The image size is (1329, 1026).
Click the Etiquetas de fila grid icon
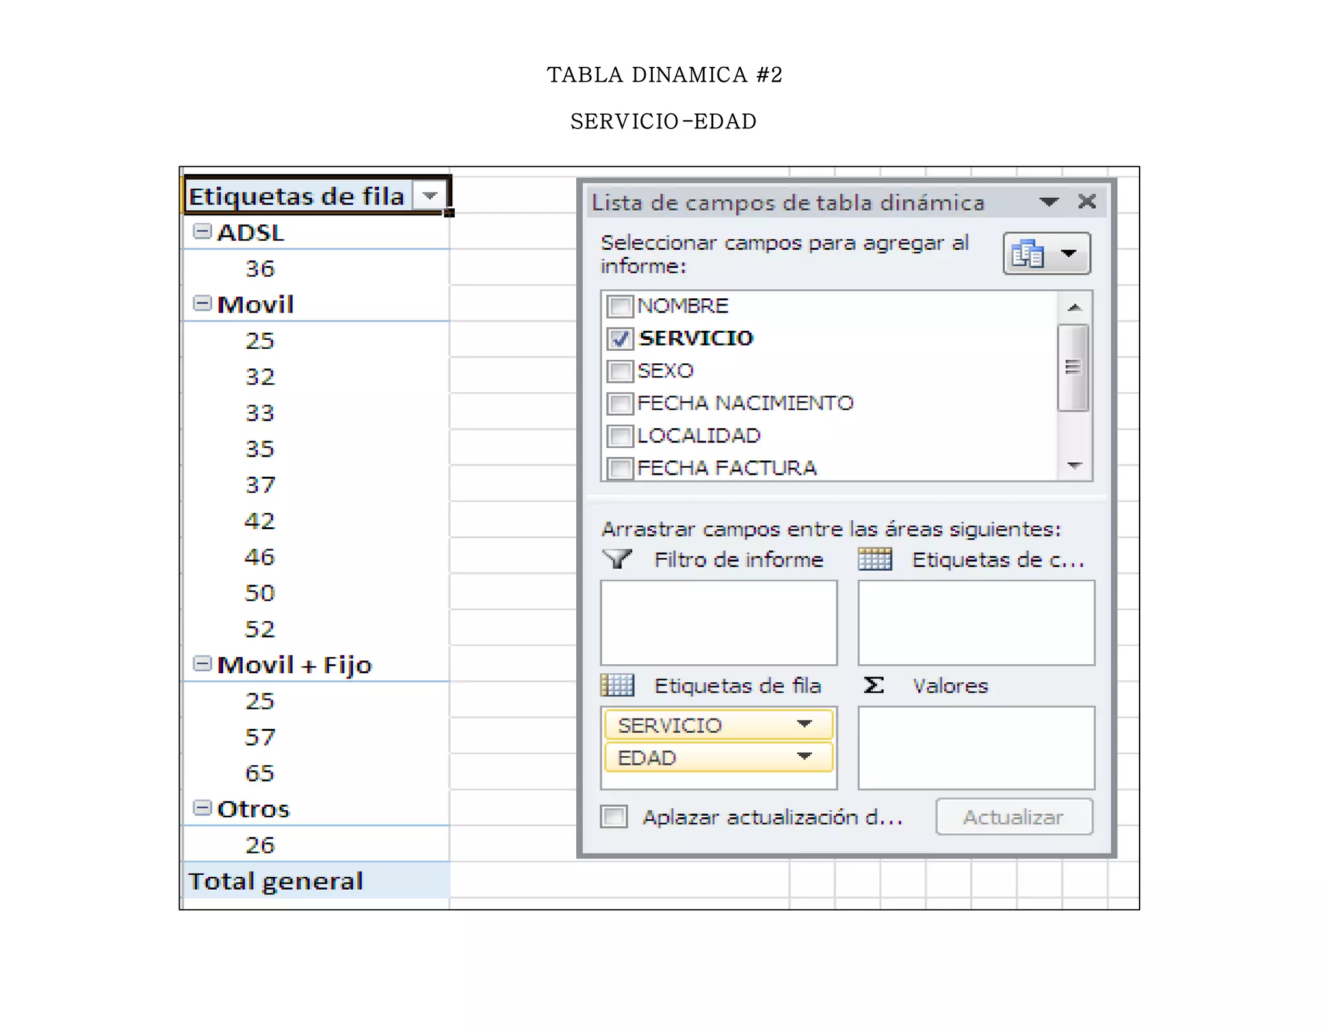point(617,685)
